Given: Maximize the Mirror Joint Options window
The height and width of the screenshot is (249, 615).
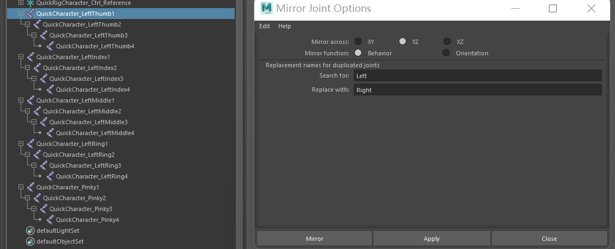Looking at the screenshot, I should click(x=553, y=8).
